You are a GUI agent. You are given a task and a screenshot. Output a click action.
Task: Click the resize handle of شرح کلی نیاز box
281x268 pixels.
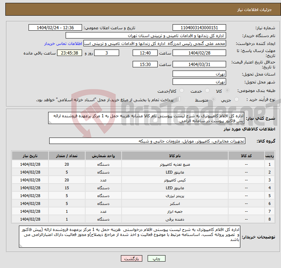tap(50, 122)
